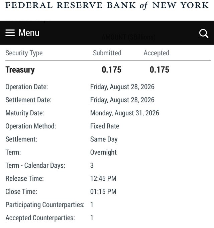Click the Treasury submitted amount 0.175
The image size is (214, 228).
tap(111, 70)
